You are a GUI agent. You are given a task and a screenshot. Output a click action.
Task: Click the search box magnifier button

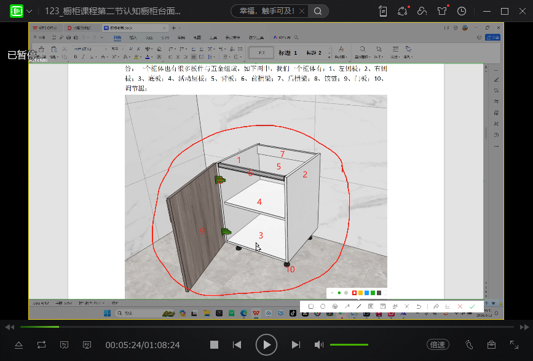[x=317, y=11]
